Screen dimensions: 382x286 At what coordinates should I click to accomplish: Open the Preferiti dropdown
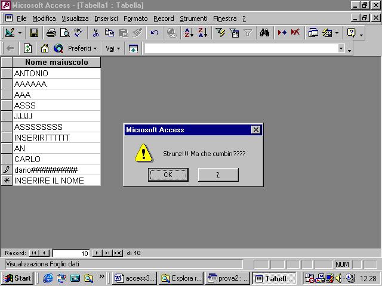[82, 49]
